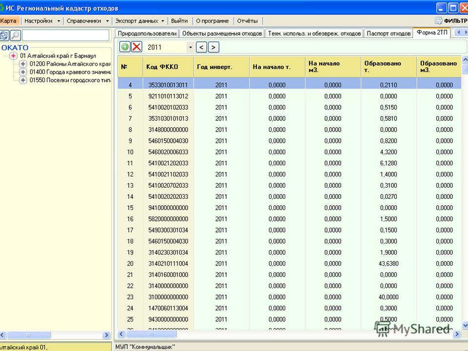Open Справочники menu dropdown arrow

click(107, 21)
